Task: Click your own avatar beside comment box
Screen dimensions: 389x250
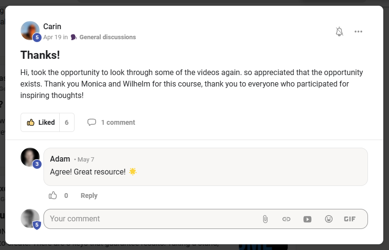Action: click(x=30, y=218)
